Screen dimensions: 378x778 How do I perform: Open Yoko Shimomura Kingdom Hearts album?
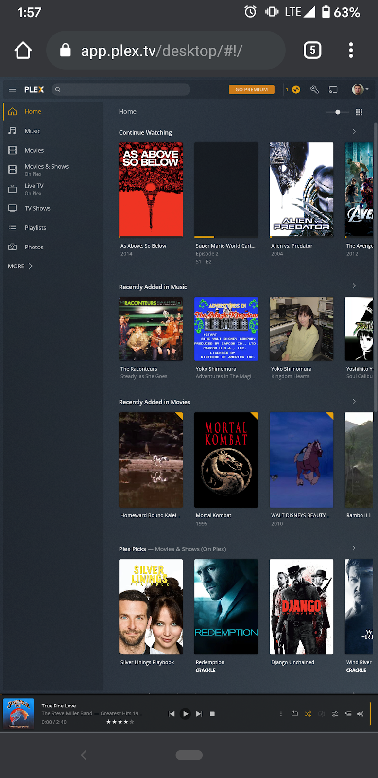[302, 329]
